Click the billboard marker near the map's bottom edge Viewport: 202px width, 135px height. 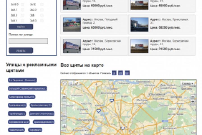(123, 128)
